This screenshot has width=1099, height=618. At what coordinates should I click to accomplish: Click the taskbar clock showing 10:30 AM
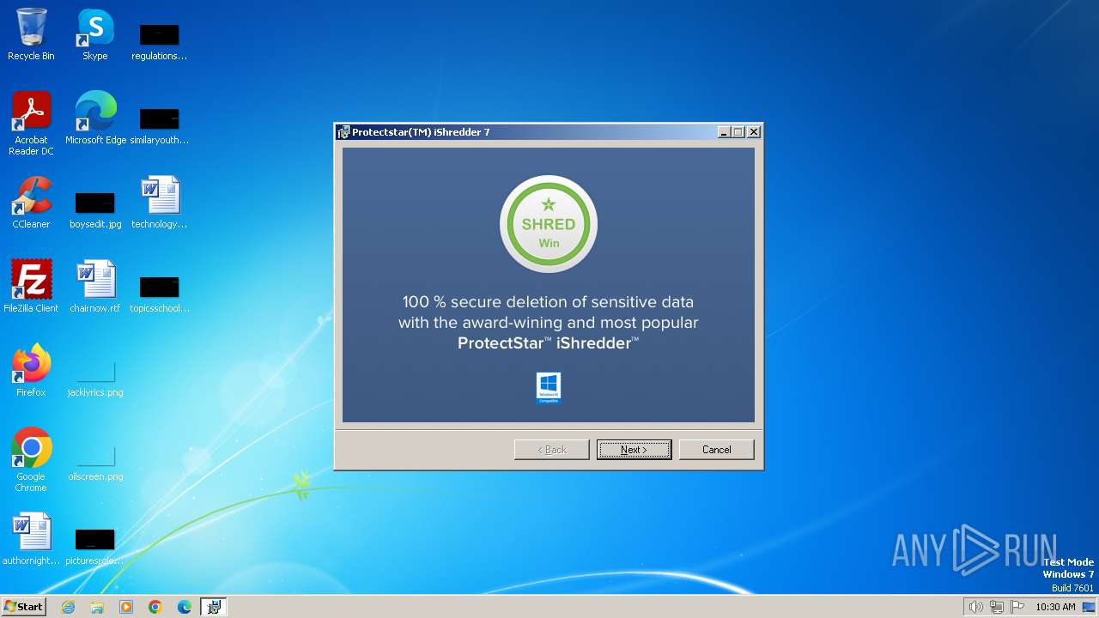tap(1055, 607)
